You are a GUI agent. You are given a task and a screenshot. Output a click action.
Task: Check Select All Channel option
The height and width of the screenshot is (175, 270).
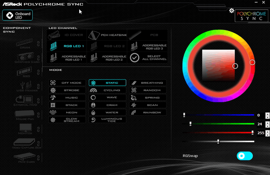tap(147, 58)
